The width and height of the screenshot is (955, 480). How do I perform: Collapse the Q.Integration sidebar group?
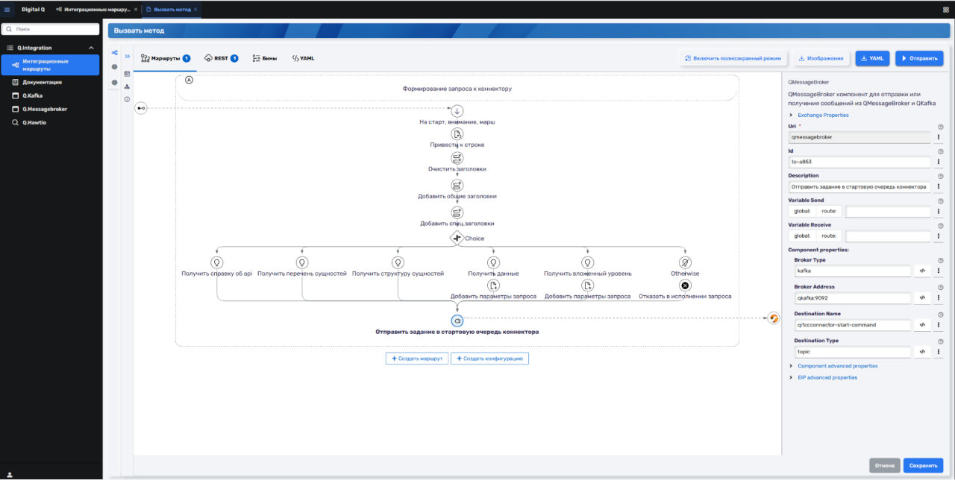click(x=91, y=48)
